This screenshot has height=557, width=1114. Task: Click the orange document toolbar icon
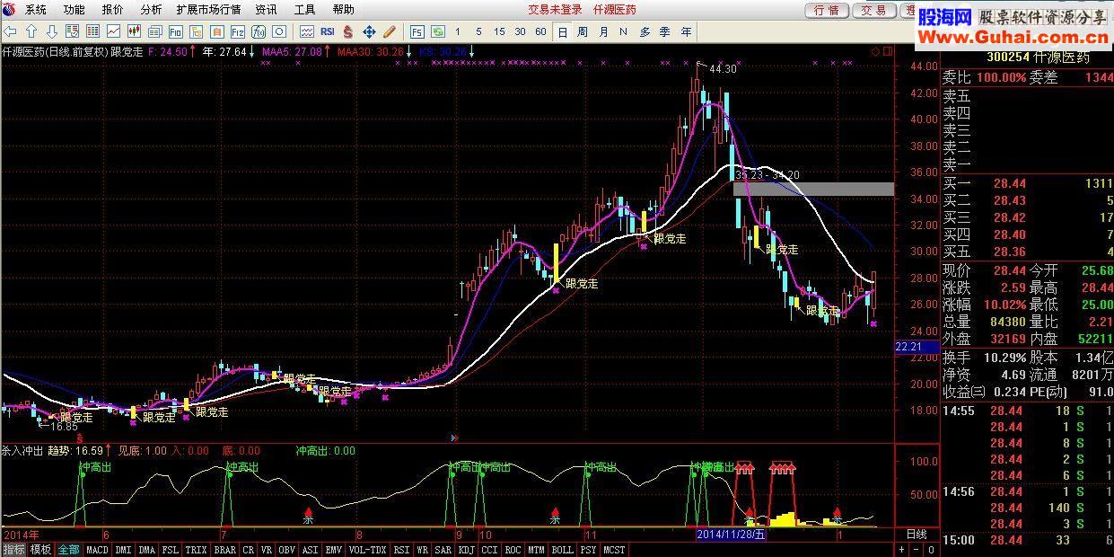click(x=217, y=31)
